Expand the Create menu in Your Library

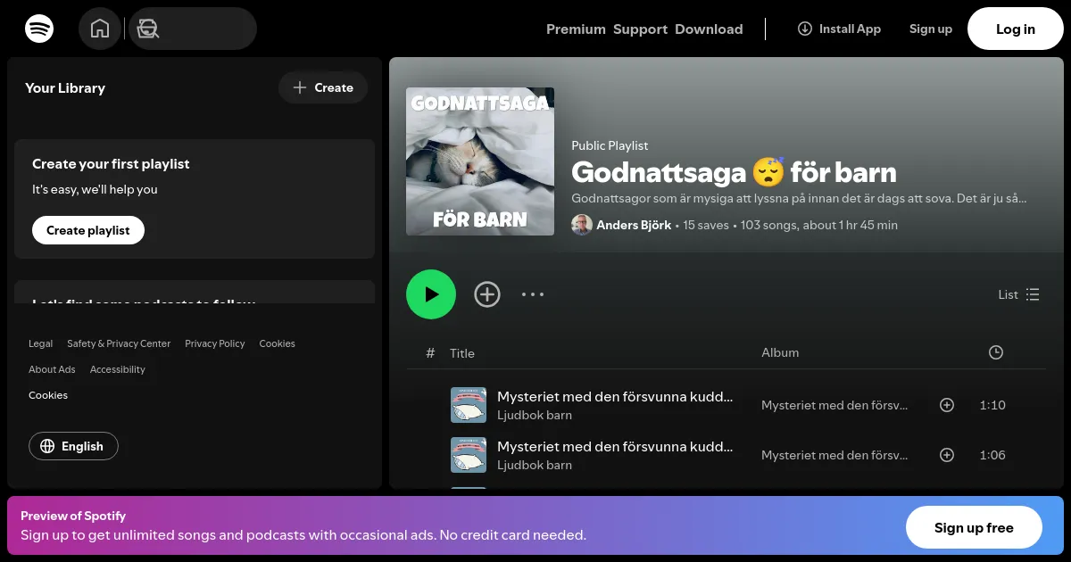[323, 87]
